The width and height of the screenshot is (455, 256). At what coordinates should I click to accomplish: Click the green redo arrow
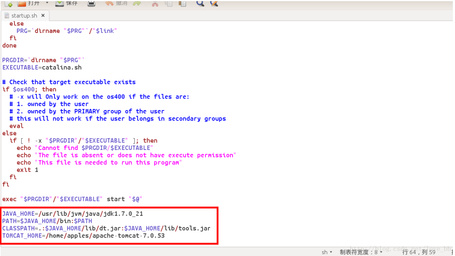pyautogui.click(x=137, y=4)
